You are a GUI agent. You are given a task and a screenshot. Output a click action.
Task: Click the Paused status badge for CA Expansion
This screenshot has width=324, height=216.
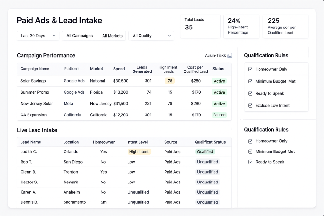[x=219, y=115]
